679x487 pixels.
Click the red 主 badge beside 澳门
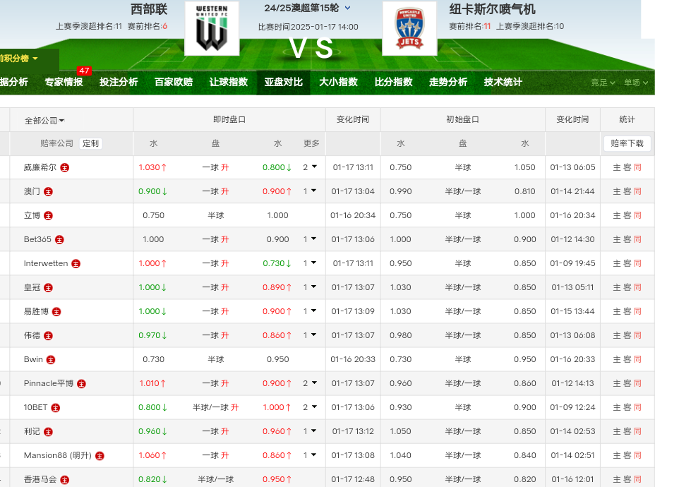coord(48,191)
